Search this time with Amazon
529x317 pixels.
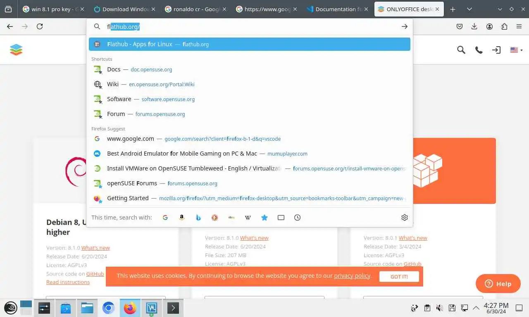point(182,218)
